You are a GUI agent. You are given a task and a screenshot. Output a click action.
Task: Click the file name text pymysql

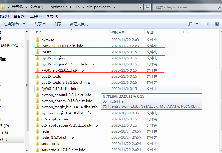(x=48, y=40)
